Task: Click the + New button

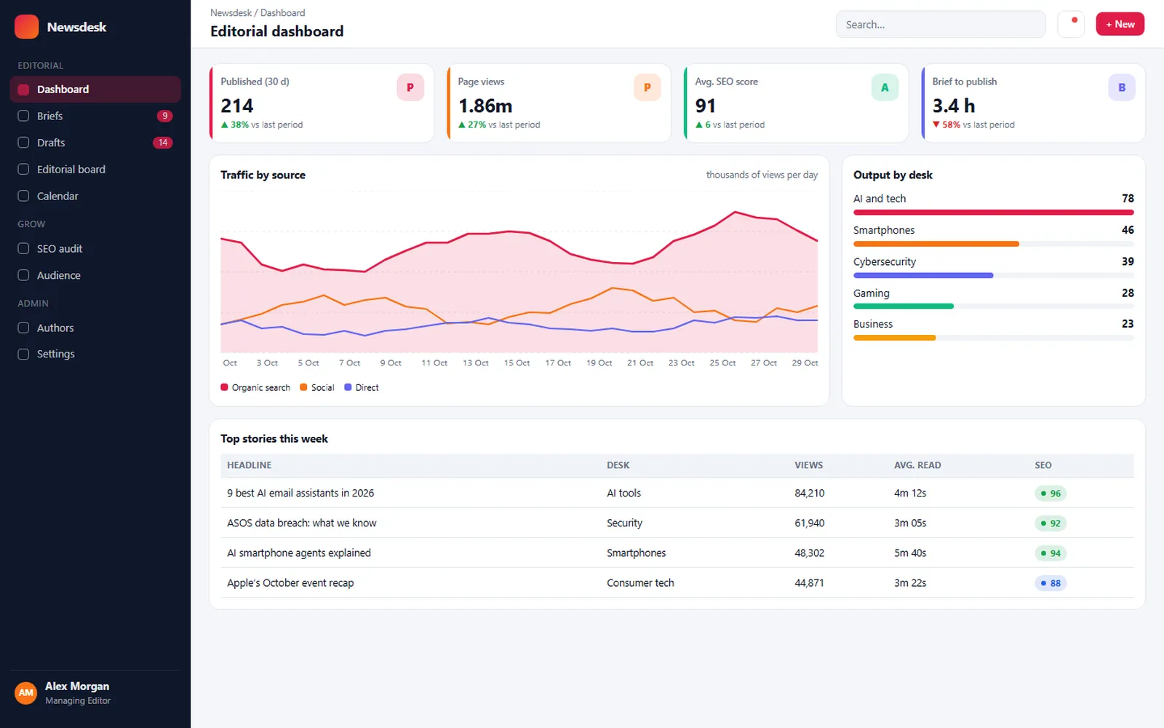Action: pyautogui.click(x=1120, y=24)
